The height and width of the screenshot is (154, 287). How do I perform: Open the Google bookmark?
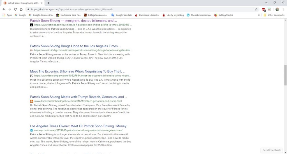tap(20, 15)
